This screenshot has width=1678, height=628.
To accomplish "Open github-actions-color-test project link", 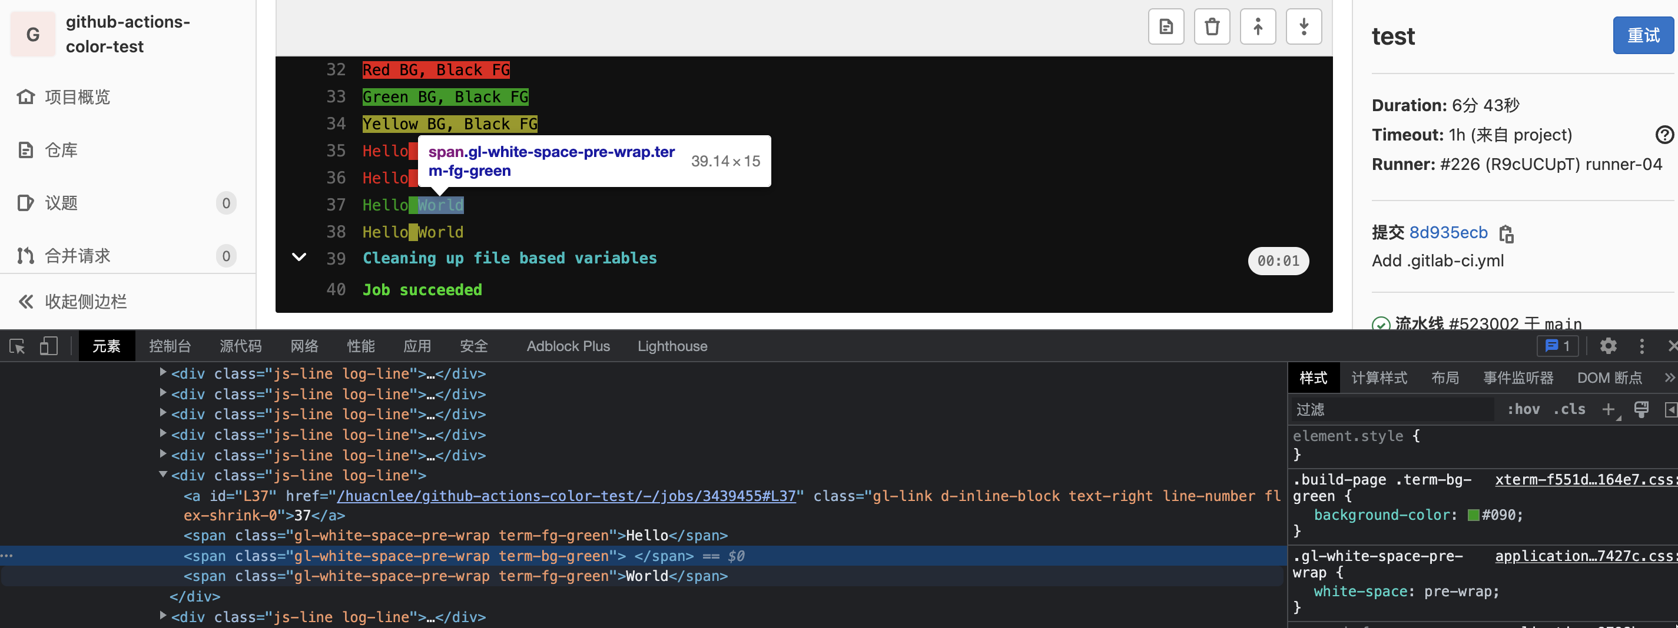I will [x=128, y=34].
